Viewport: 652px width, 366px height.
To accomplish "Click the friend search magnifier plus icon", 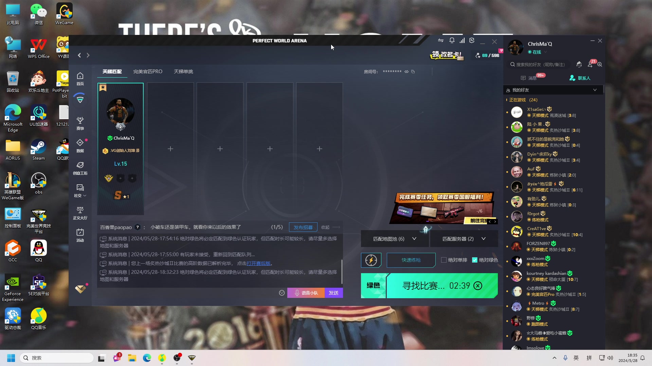I will (x=600, y=64).
